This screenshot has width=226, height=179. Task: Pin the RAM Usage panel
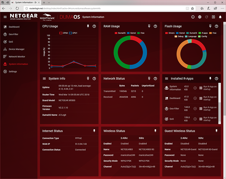pyautogui.click(x=149, y=26)
